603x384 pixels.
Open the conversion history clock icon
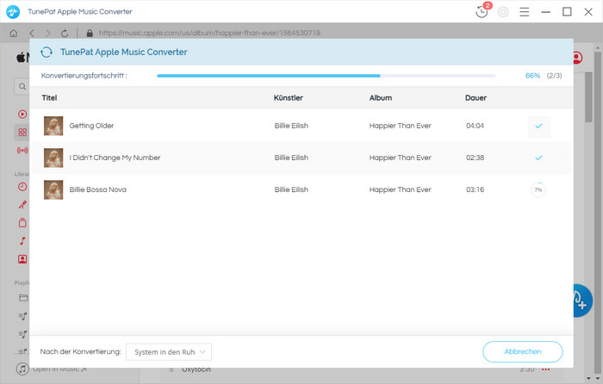coord(482,12)
